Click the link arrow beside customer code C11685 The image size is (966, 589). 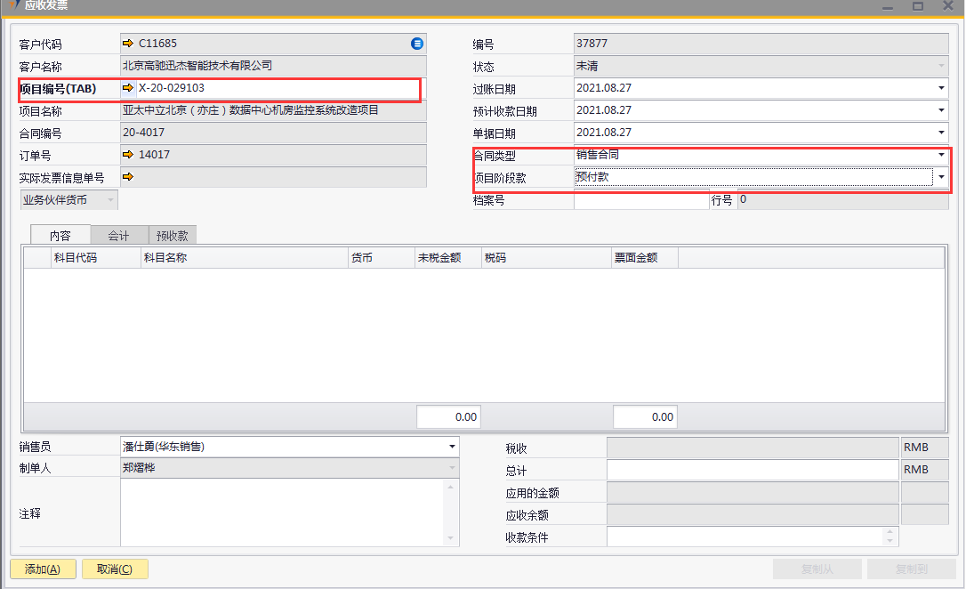pos(128,43)
